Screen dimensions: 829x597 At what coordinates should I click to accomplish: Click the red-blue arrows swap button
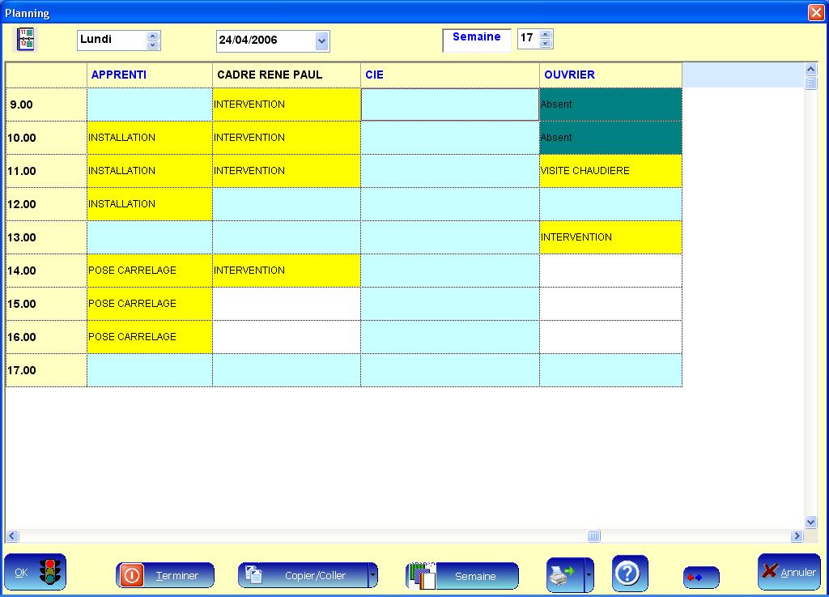click(x=701, y=577)
